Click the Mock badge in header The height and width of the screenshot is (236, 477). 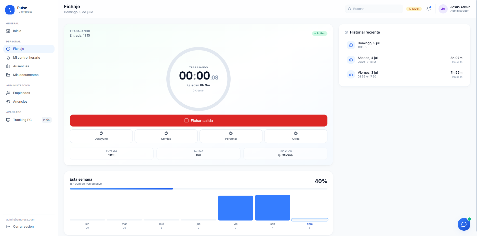point(414,9)
